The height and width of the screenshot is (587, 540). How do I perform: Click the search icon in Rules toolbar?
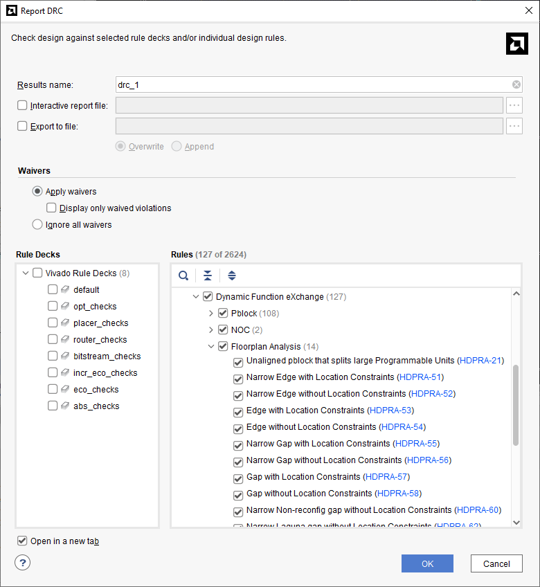[183, 276]
